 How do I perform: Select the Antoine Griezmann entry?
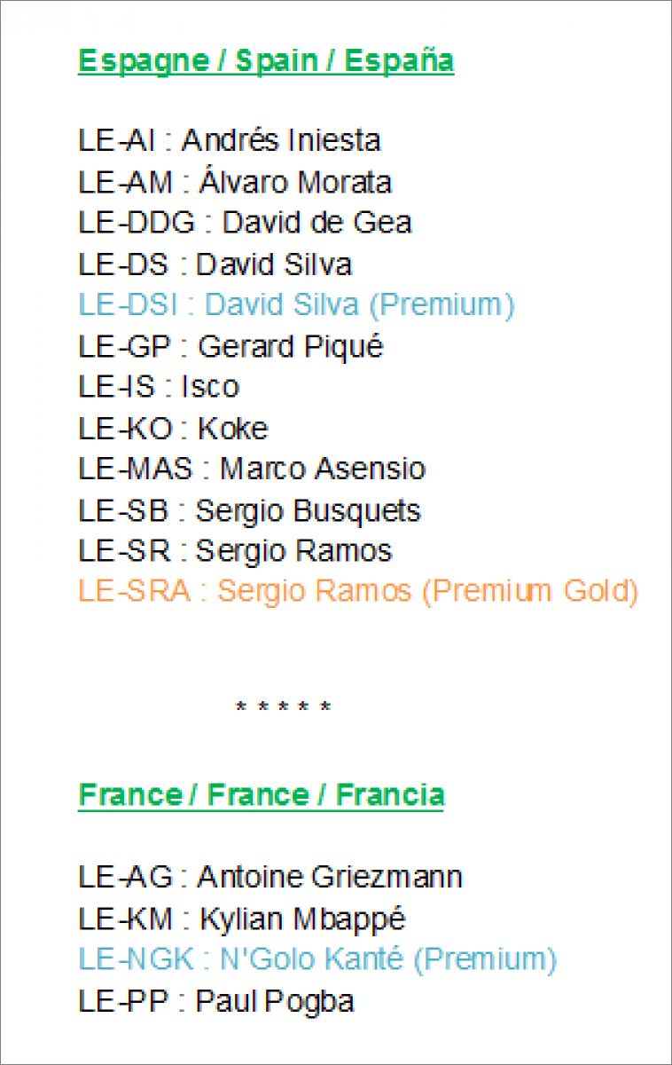pyautogui.click(x=270, y=878)
